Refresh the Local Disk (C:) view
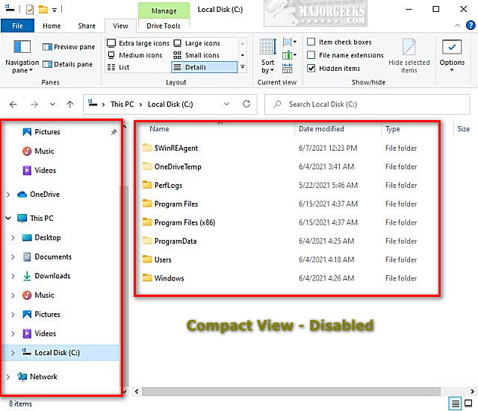The width and height of the screenshot is (478, 411). 246,104
